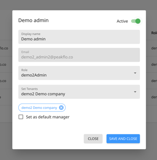This screenshot has width=157, height=160.
Task: Remove the demo2 Demo company chip
Action: tap(61, 108)
